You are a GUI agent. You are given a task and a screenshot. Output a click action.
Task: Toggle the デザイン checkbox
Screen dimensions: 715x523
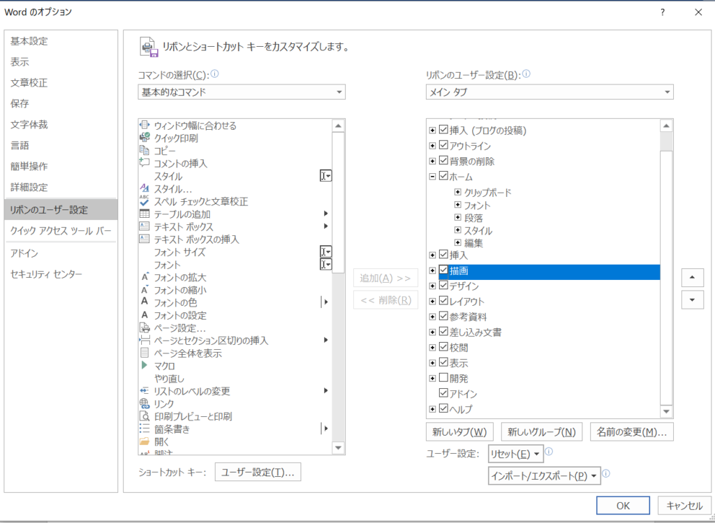pos(443,286)
